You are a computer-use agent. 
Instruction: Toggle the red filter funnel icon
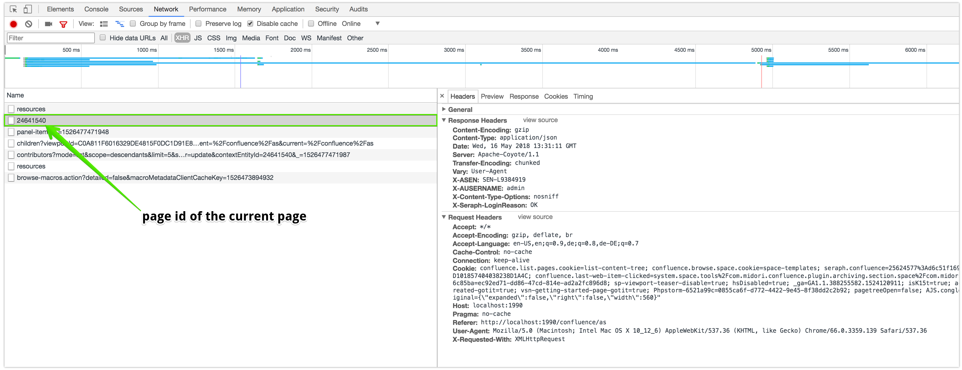coord(64,24)
